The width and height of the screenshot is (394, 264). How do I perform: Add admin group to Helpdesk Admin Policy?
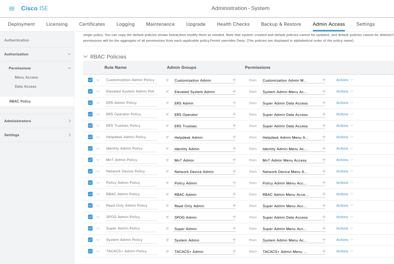click(x=234, y=137)
